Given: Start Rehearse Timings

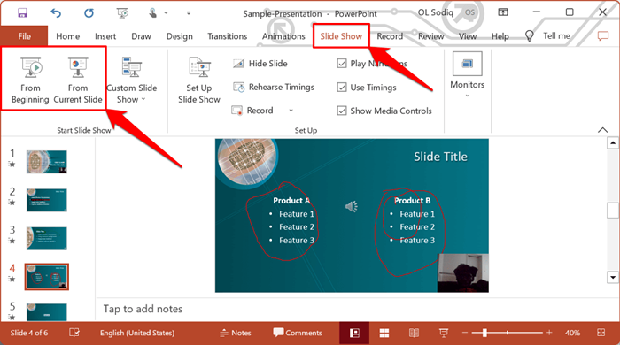Looking at the screenshot, I should (x=274, y=88).
